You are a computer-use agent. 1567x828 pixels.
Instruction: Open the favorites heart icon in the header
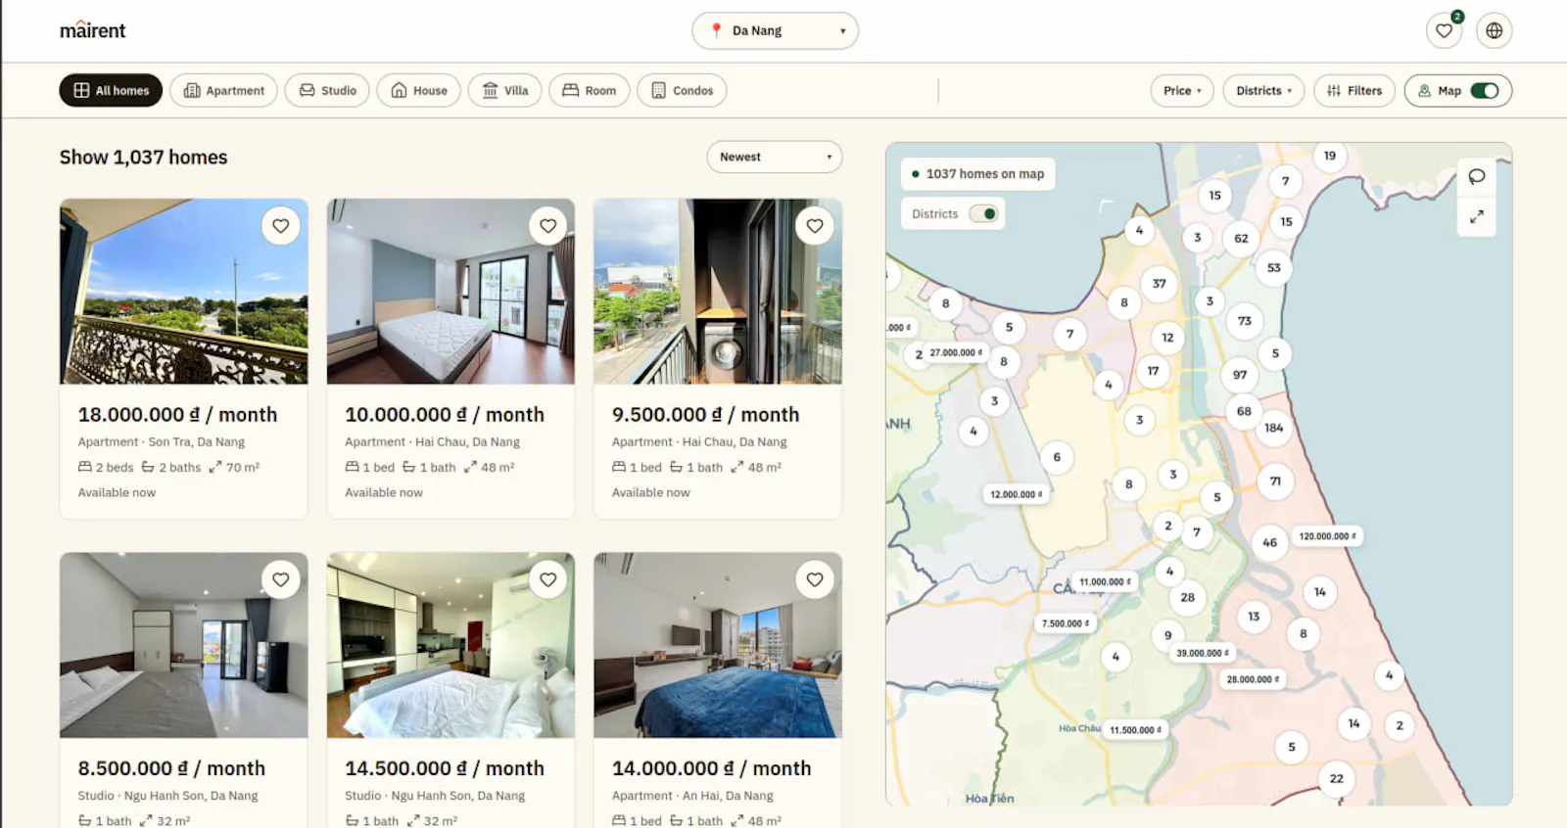[1444, 30]
